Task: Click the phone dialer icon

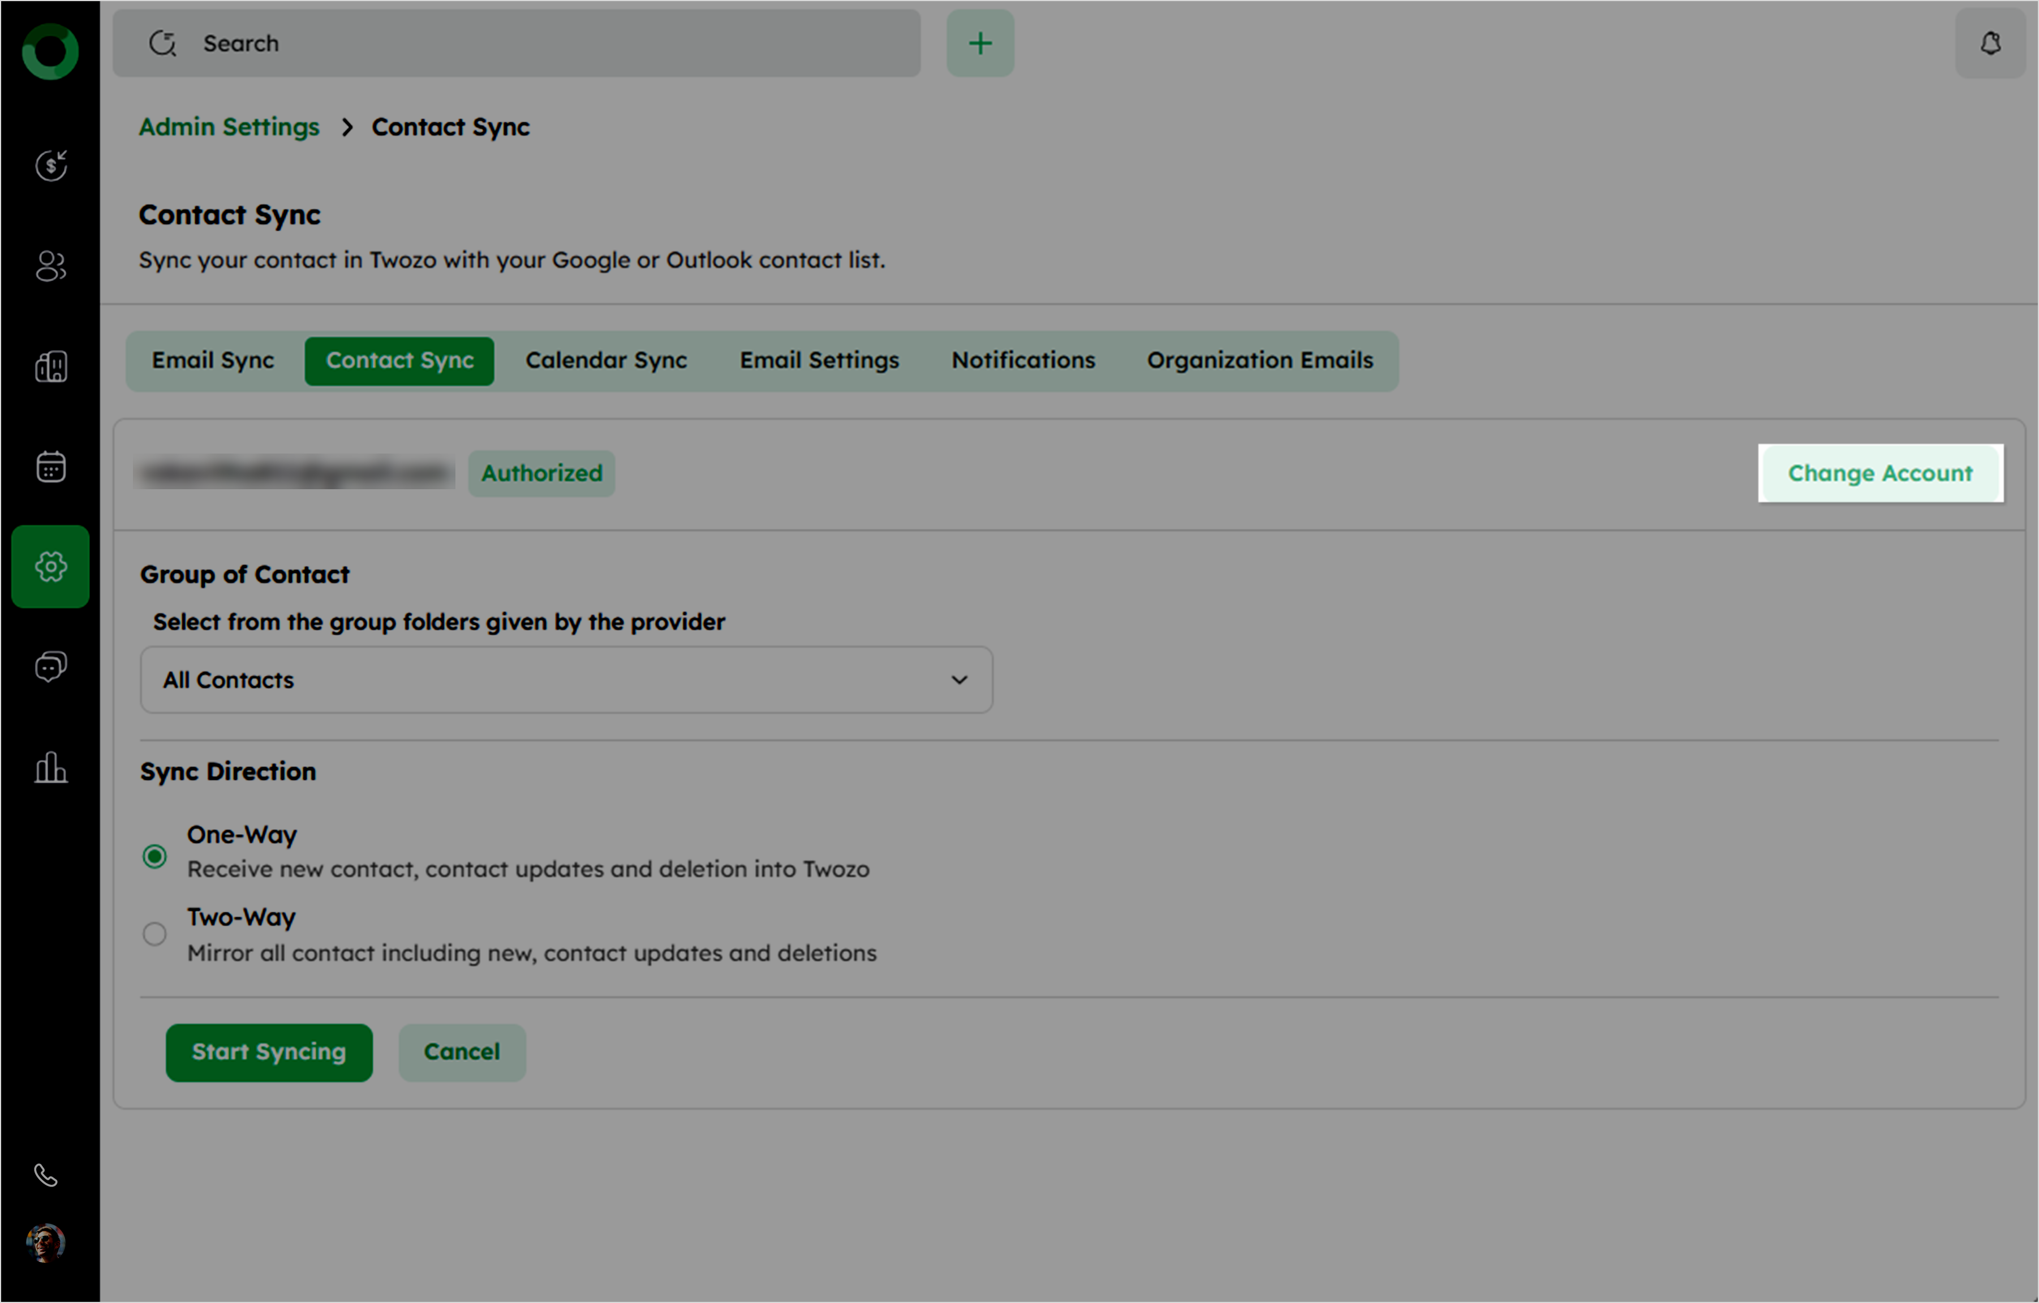Action: (46, 1176)
